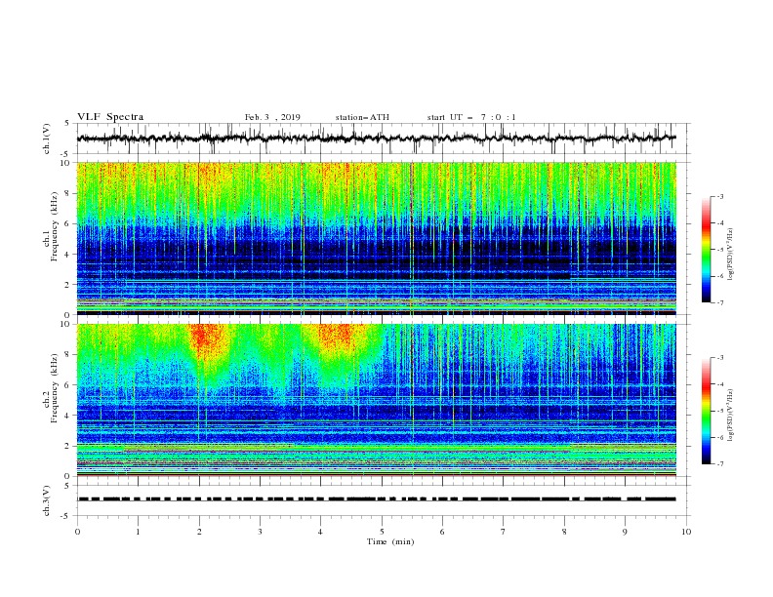Select the ch.1 "Frequency (kHz)" axis label
773x597 pixels.
pyautogui.click(x=55, y=224)
